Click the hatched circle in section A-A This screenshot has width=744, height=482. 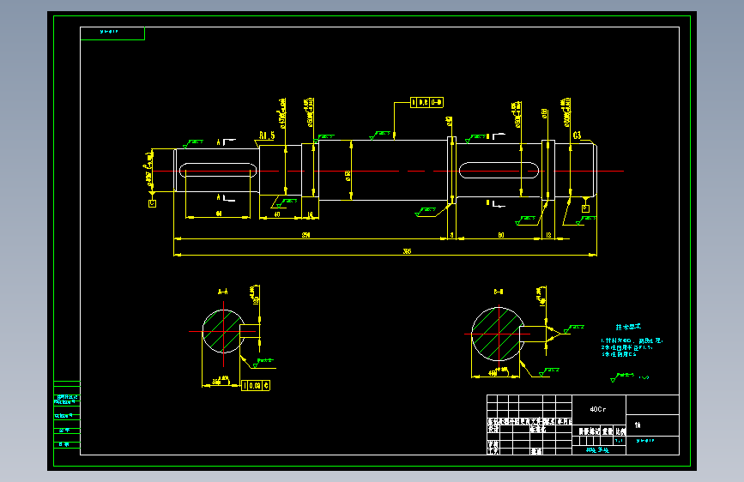(223, 331)
